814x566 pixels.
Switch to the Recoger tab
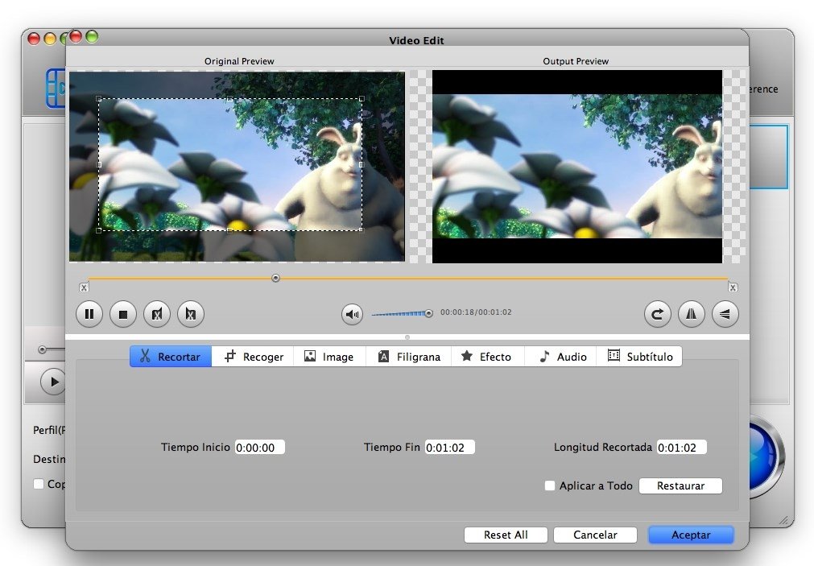(253, 357)
